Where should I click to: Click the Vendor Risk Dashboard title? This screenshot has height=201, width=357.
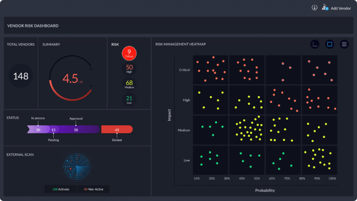(x=33, y=26)
